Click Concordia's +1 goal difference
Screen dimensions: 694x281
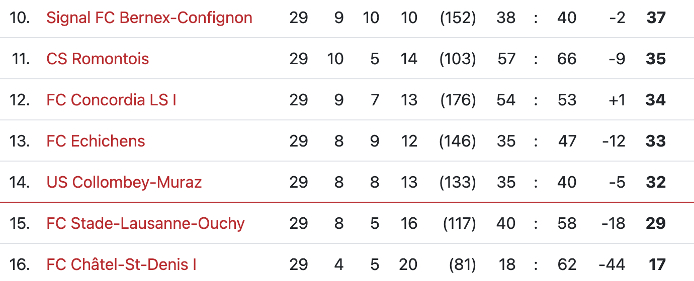click(617, 100)
